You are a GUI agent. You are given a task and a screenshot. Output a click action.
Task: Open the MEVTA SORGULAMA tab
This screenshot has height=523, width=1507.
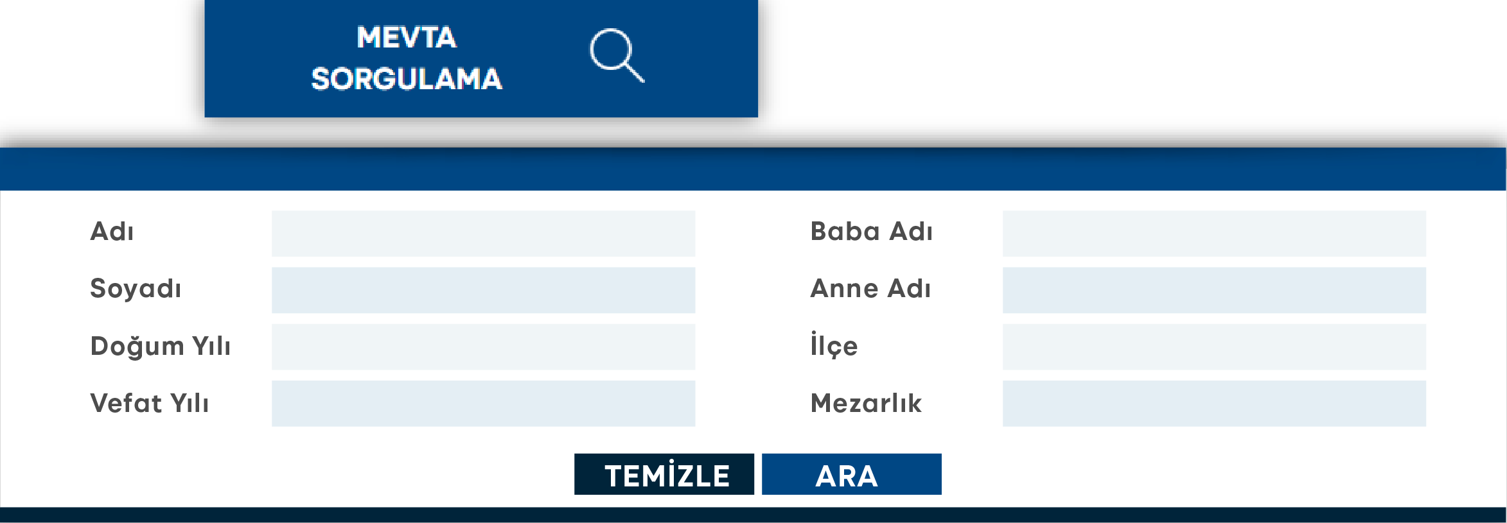[407, 58]
